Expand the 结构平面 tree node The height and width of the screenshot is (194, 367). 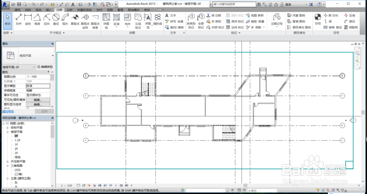click(x=7, y=128)
